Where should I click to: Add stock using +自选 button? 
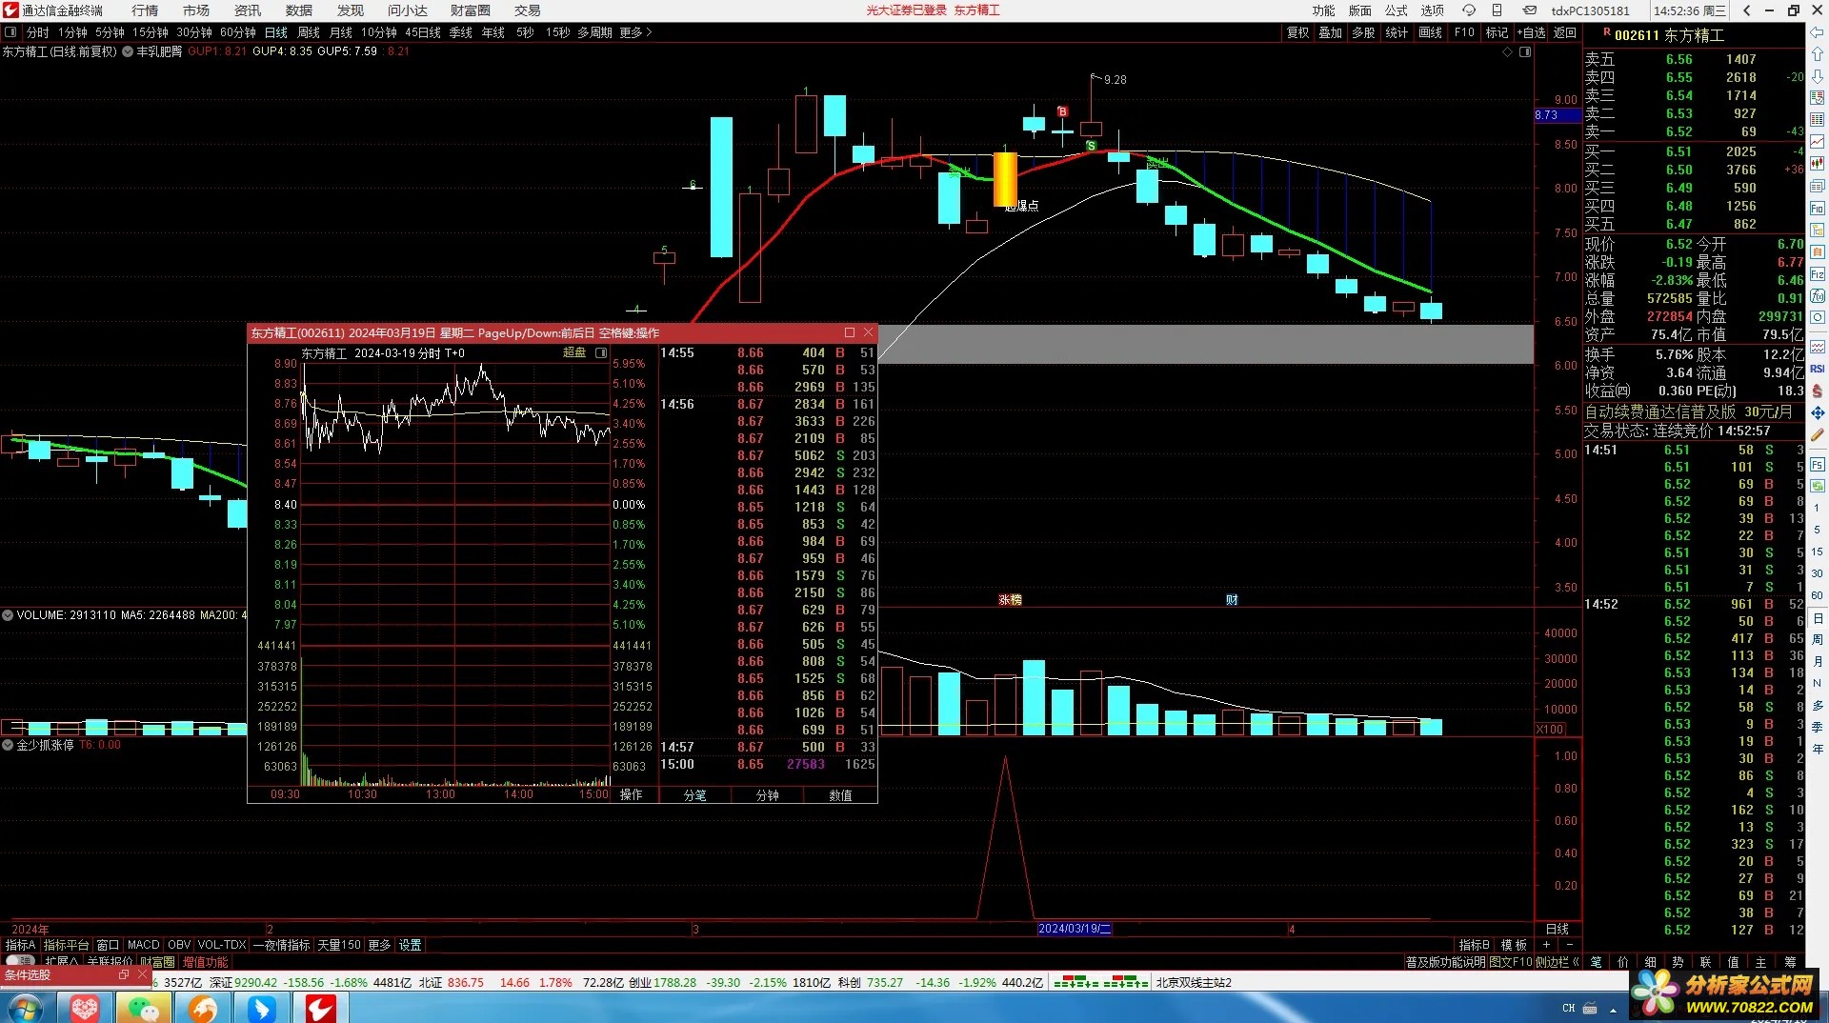(1532, 32)
